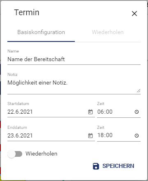Image resolution: width=148 pixels, height=181 pixels.
Task: Open the clock picker beside 06:00
Action: coord(136,112)
